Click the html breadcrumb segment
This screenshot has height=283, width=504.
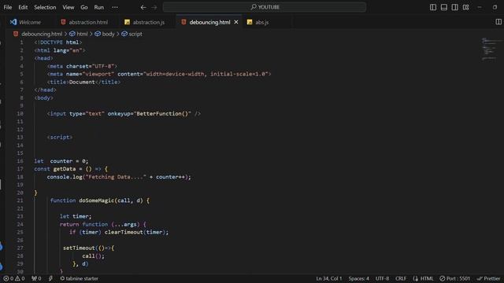pos(79,34)
